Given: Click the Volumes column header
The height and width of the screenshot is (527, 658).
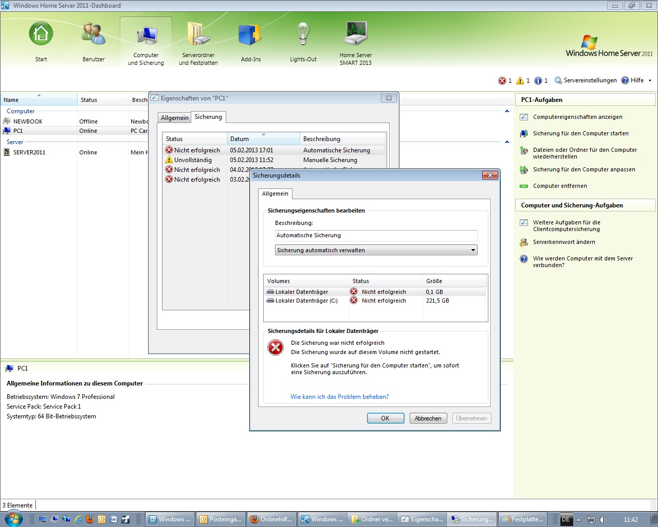Looking at the screenshot, I should point(306,281).
